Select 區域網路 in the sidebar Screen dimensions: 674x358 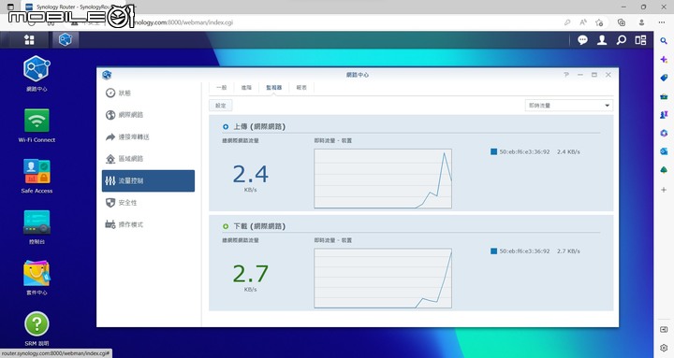click(148, 158)
